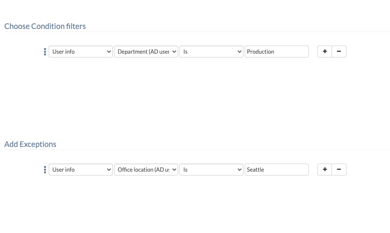Remove the Production condition with minus button

tap(339, 52)
